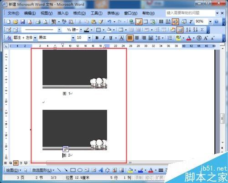
Task: Click the Paste clipboard icon
Action: (x=93, y=22)
